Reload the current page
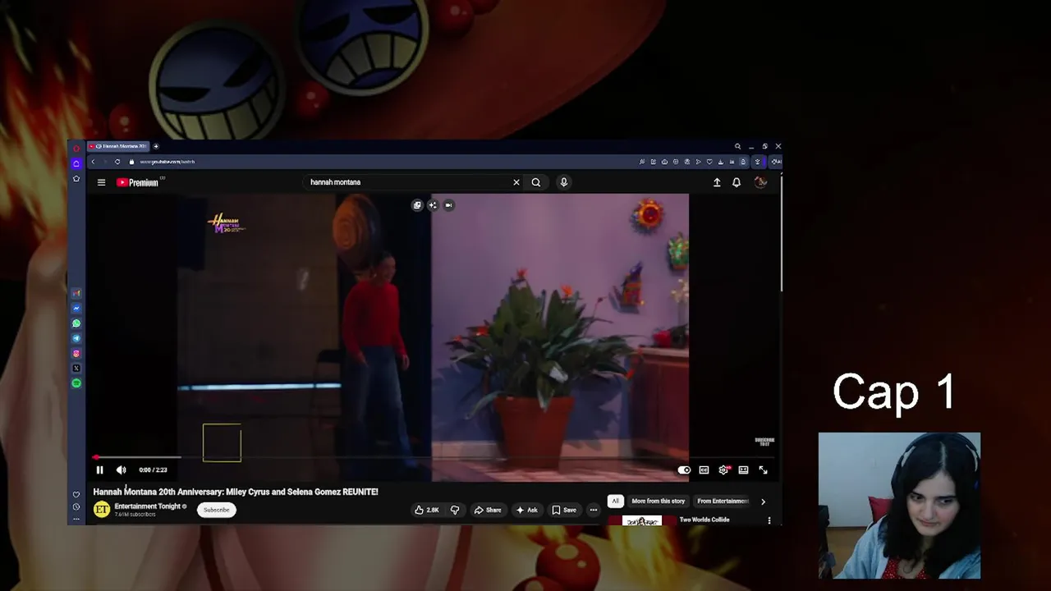 pyautogui.click(x=117, y=162)
